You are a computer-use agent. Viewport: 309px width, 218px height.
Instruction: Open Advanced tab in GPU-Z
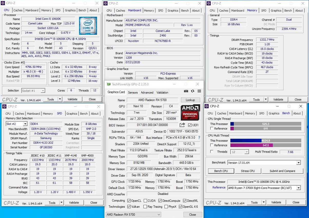coord(147,93)
